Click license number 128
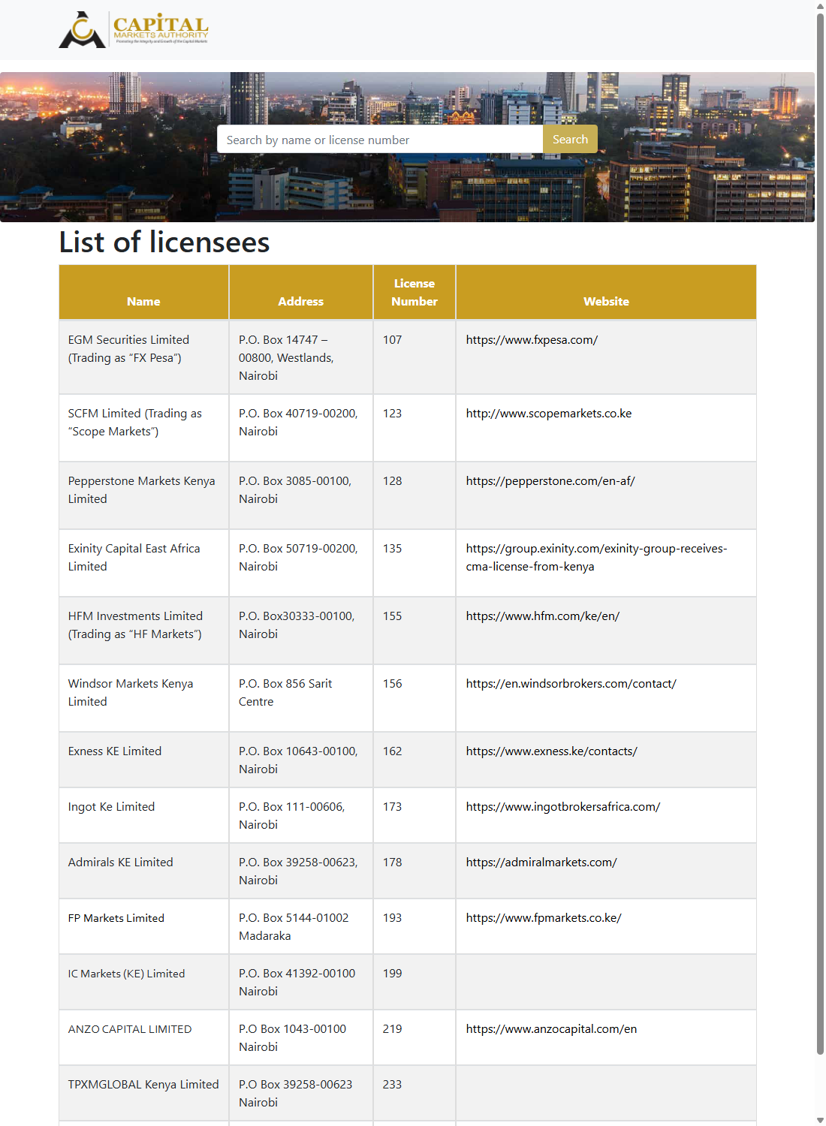This screenshot has width=826, height=1126. (x=392, y=481)
